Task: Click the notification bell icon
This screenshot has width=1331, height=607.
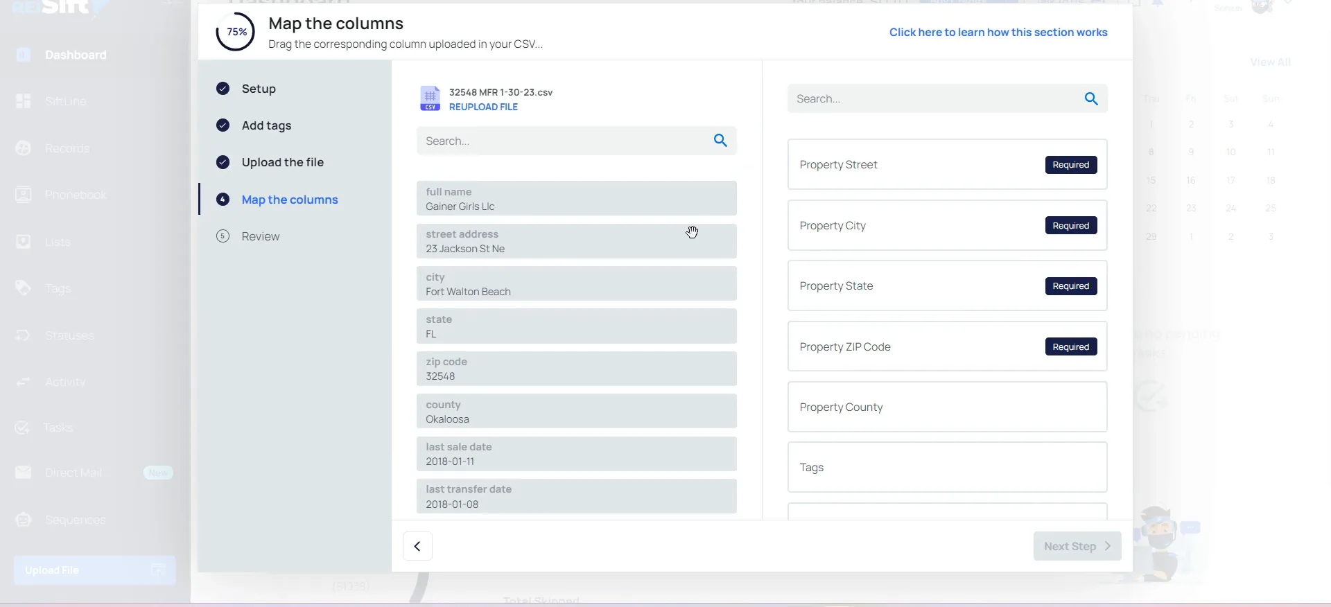Action: tap(1158, 4)
